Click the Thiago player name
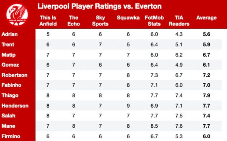 pos(10,96)
